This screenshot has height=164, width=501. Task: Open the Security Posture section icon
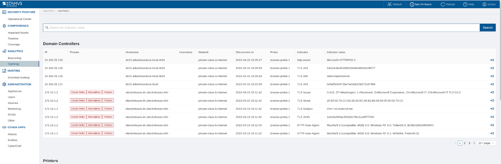(4, 12)
